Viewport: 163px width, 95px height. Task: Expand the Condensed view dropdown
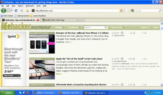point(74,28)
